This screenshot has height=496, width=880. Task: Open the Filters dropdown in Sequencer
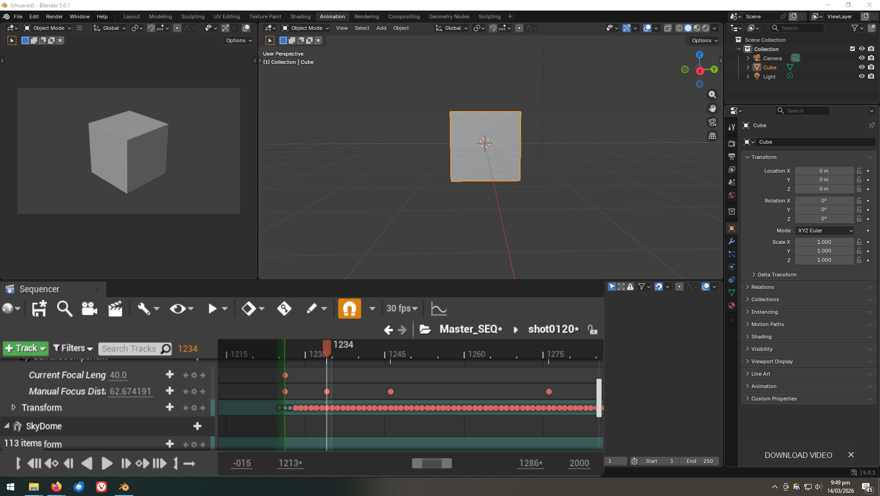click(73, 348)
